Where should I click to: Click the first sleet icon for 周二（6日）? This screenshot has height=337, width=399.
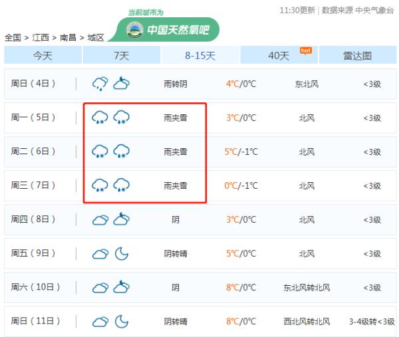coord(100,151)
